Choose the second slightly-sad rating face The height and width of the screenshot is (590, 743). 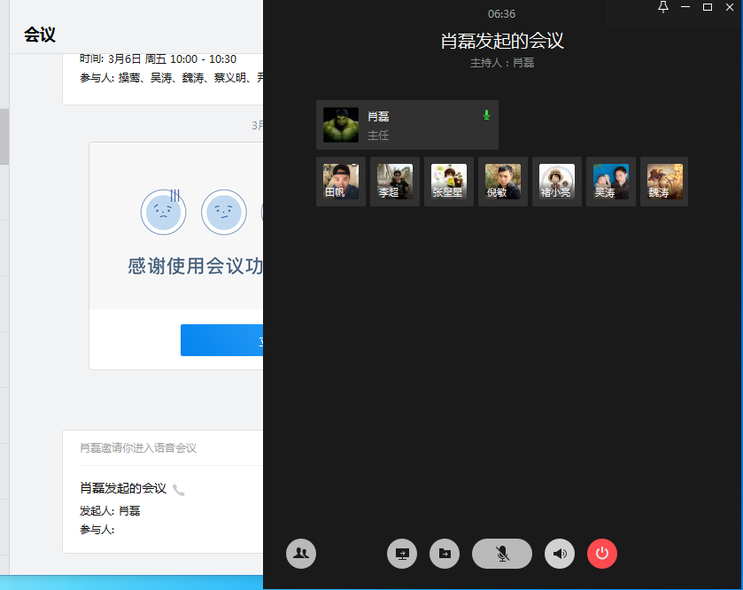click(223, 212)
